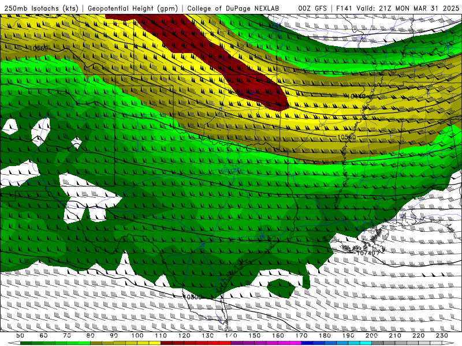
Task: Click the 100 knot label on the color scale
Action: click(137, 336)
